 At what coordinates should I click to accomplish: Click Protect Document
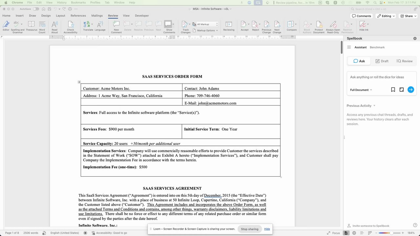click(319, 27)
